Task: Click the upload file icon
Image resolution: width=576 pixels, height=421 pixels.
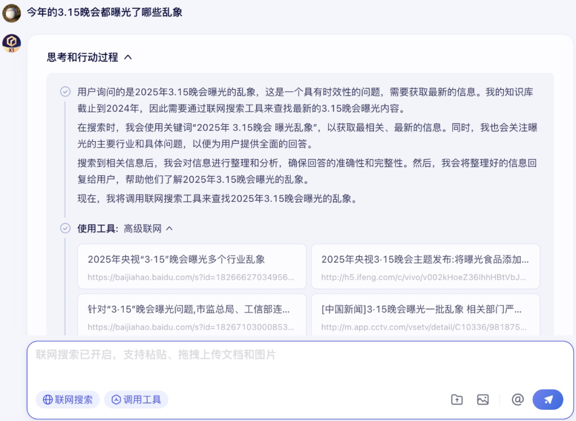Action: pos(457,399)
